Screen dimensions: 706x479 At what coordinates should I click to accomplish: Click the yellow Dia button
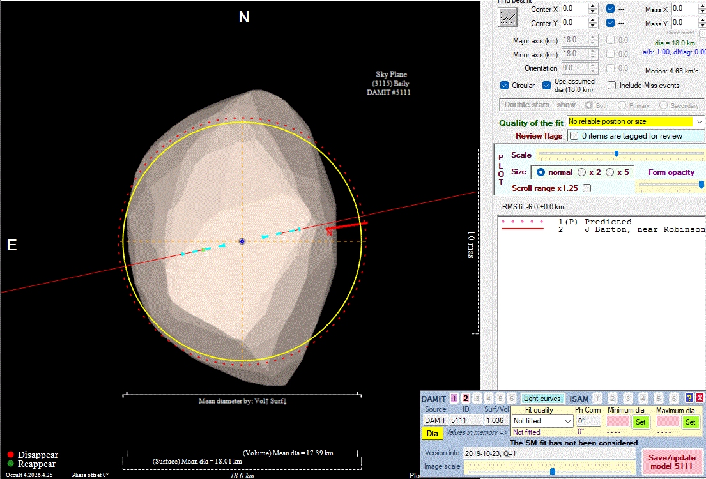(433, 434)
